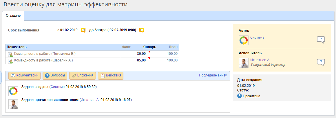Viewport: 336px width, 118px height.
Task: Click the start date clock icon
Action: click(x=83, y=30)
